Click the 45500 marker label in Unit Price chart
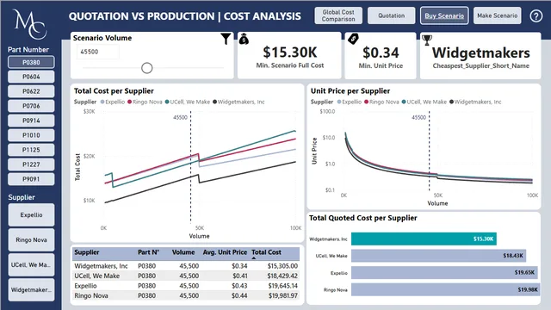 [418, 117]
